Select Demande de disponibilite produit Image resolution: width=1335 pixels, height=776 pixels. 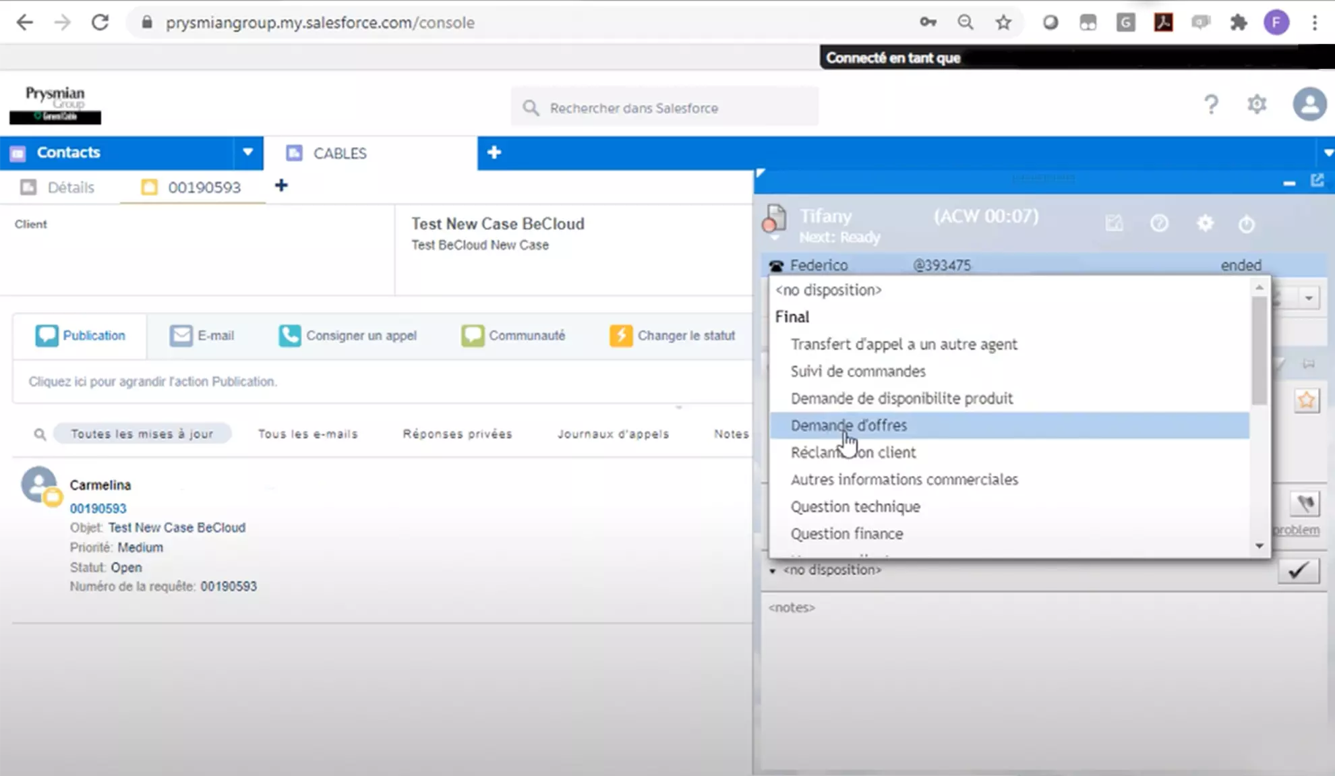click(x=1009, y=398)
